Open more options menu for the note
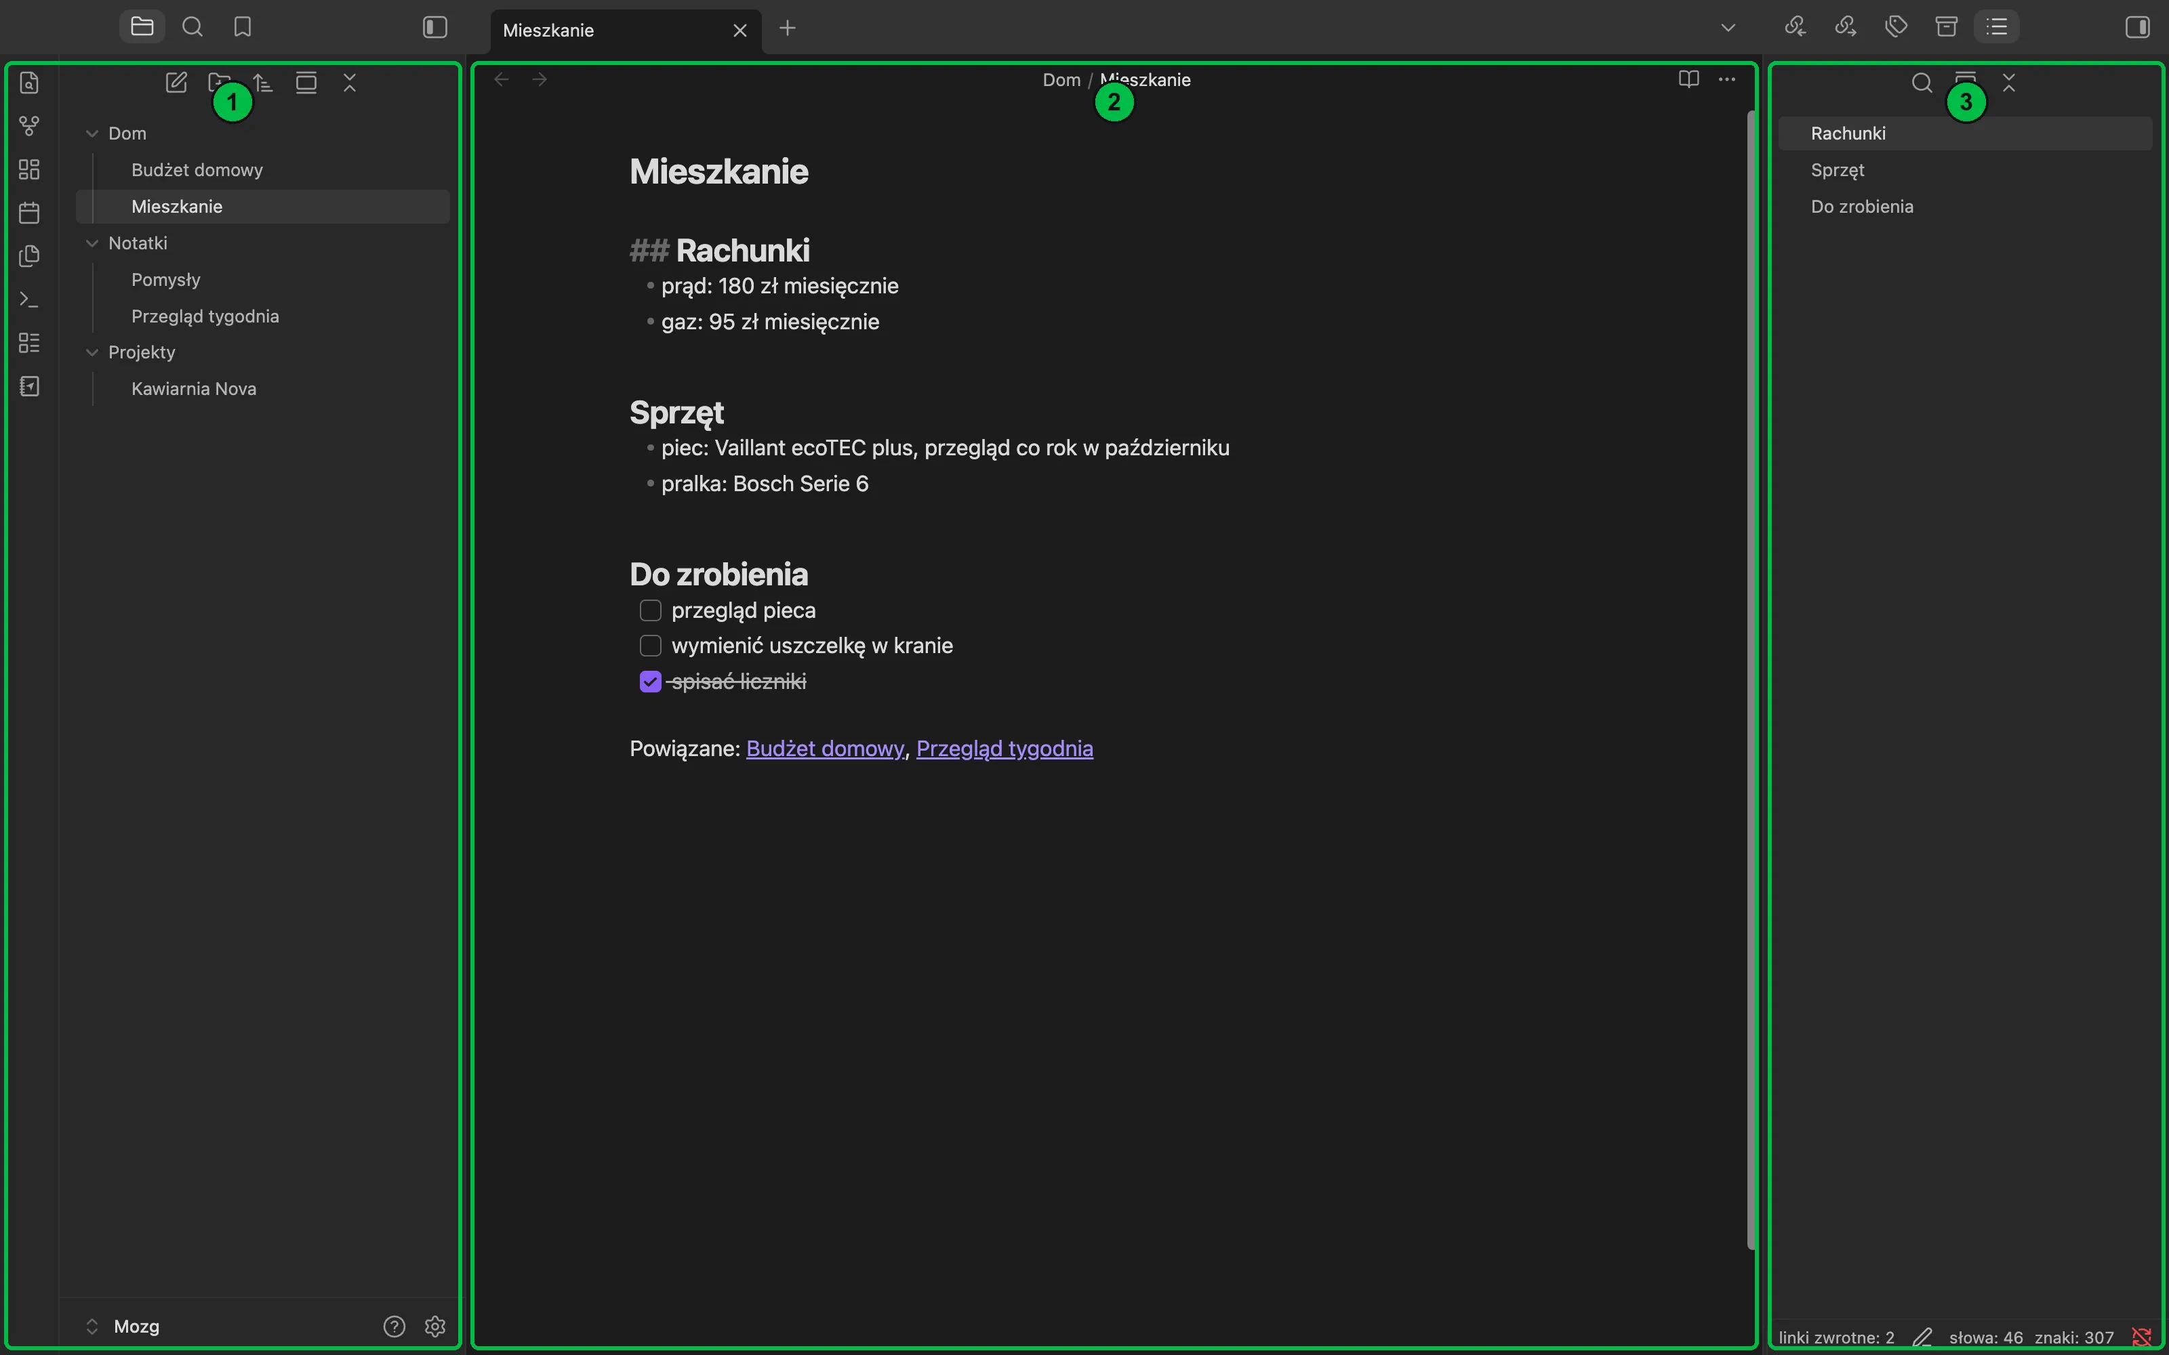The height and width of the screenshot is (1355, 2169). [x=1727, y=80]
